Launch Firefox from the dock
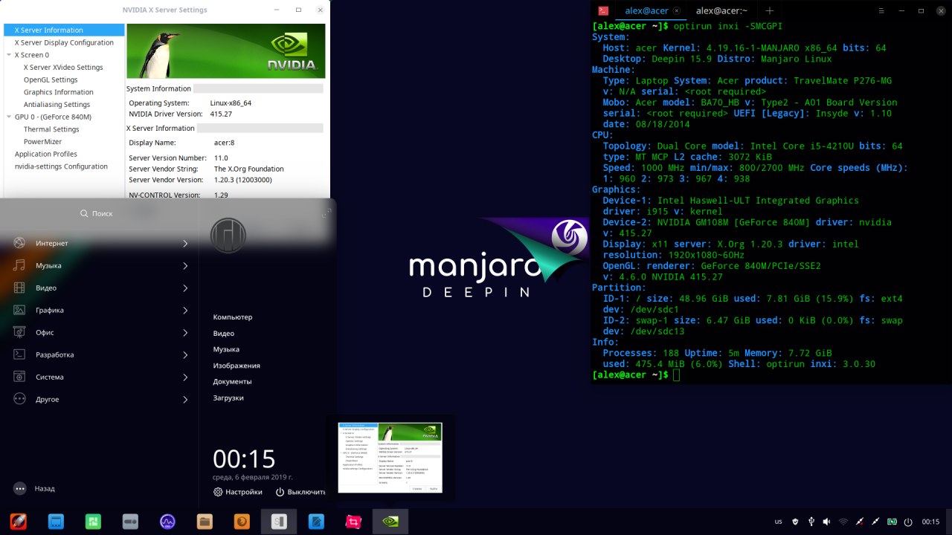This screenshot has height=535, width=952. [242, 522]
